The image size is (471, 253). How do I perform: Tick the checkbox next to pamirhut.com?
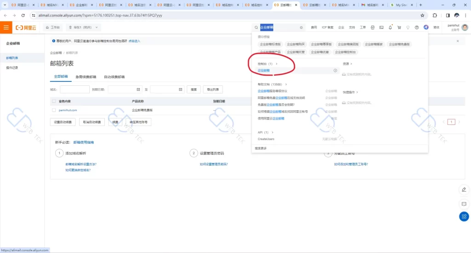coord(54,110)
